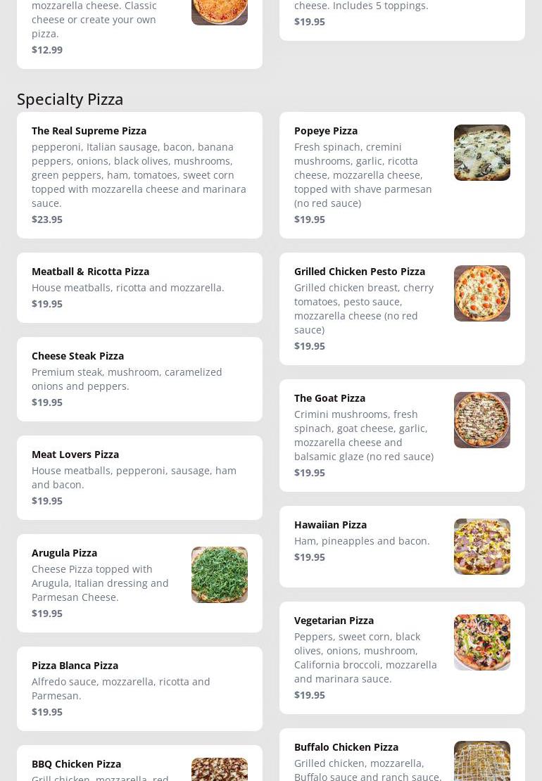Click the Popeye Pizza description text
542x781 pixels.
coord(363,175)
